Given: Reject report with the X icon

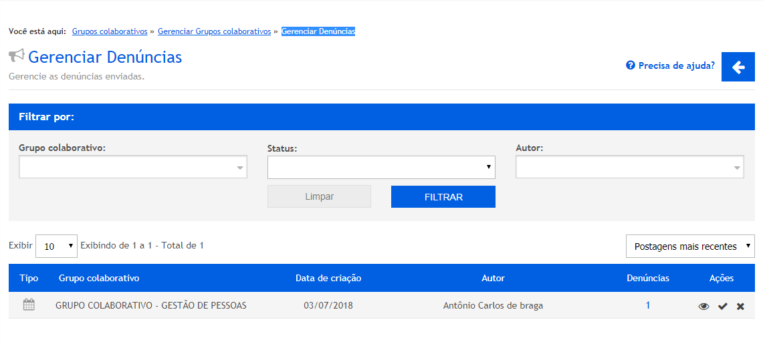Looking at the screenshot, I should tap(740, 307).
